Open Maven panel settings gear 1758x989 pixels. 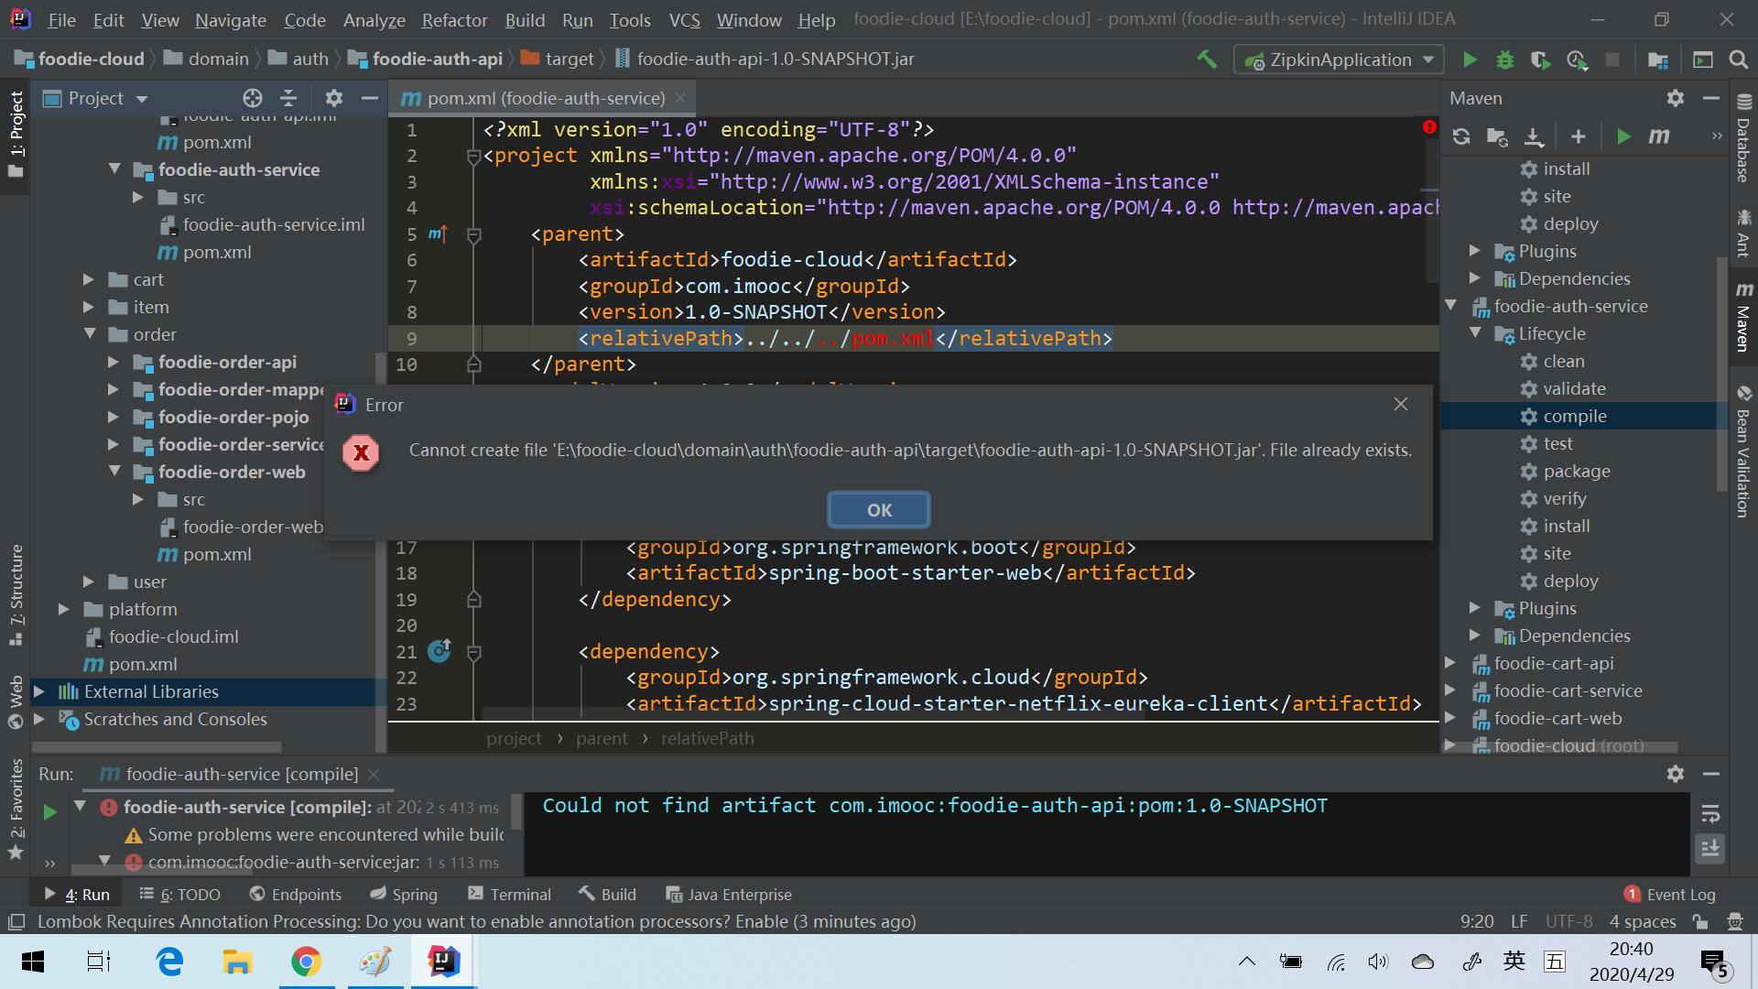tap(1675, 98)
